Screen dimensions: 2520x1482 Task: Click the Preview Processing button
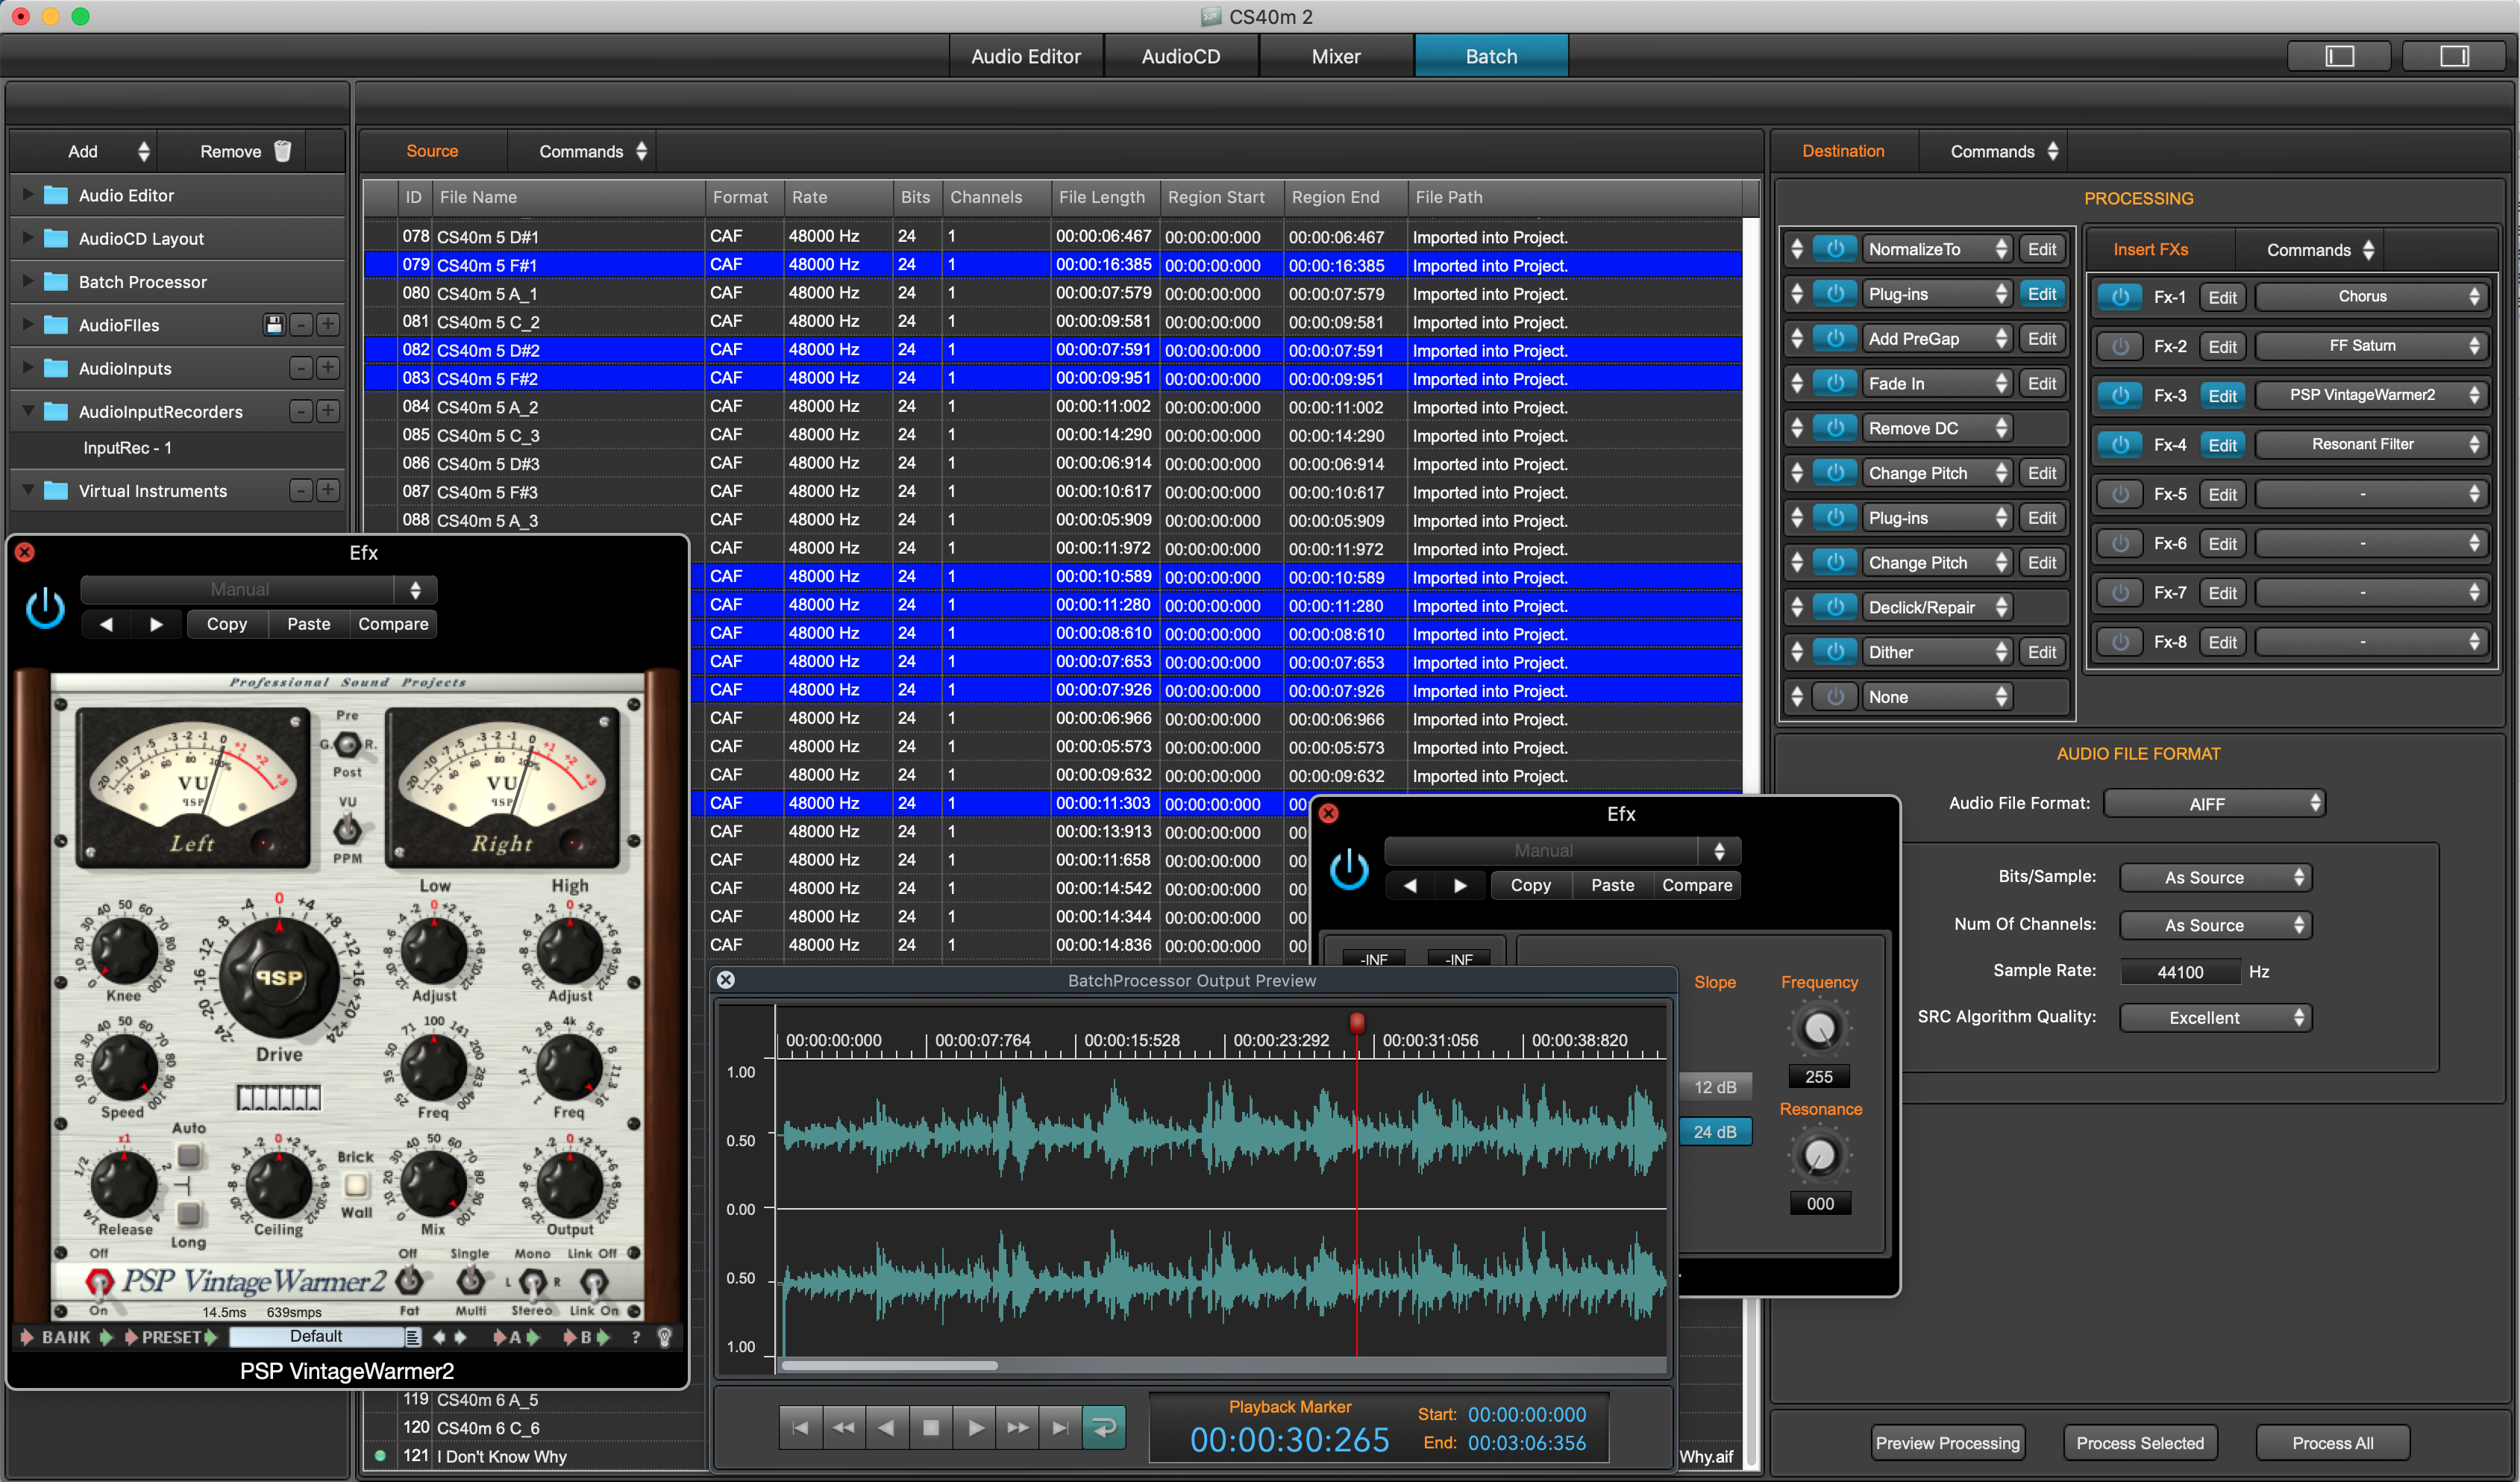tap(1947, 1443)
